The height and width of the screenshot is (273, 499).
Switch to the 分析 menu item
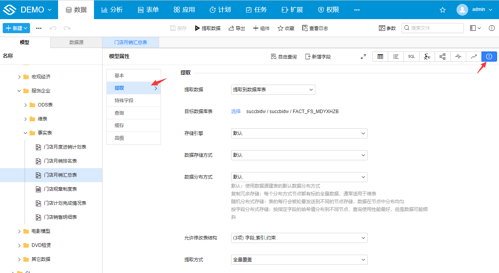(112, 9)
